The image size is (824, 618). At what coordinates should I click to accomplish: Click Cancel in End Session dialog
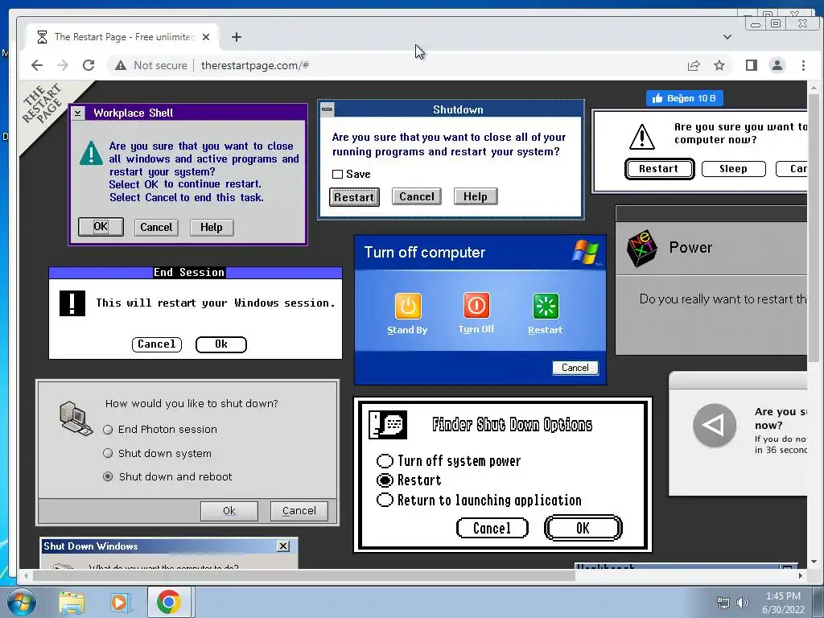click(157, 344)
